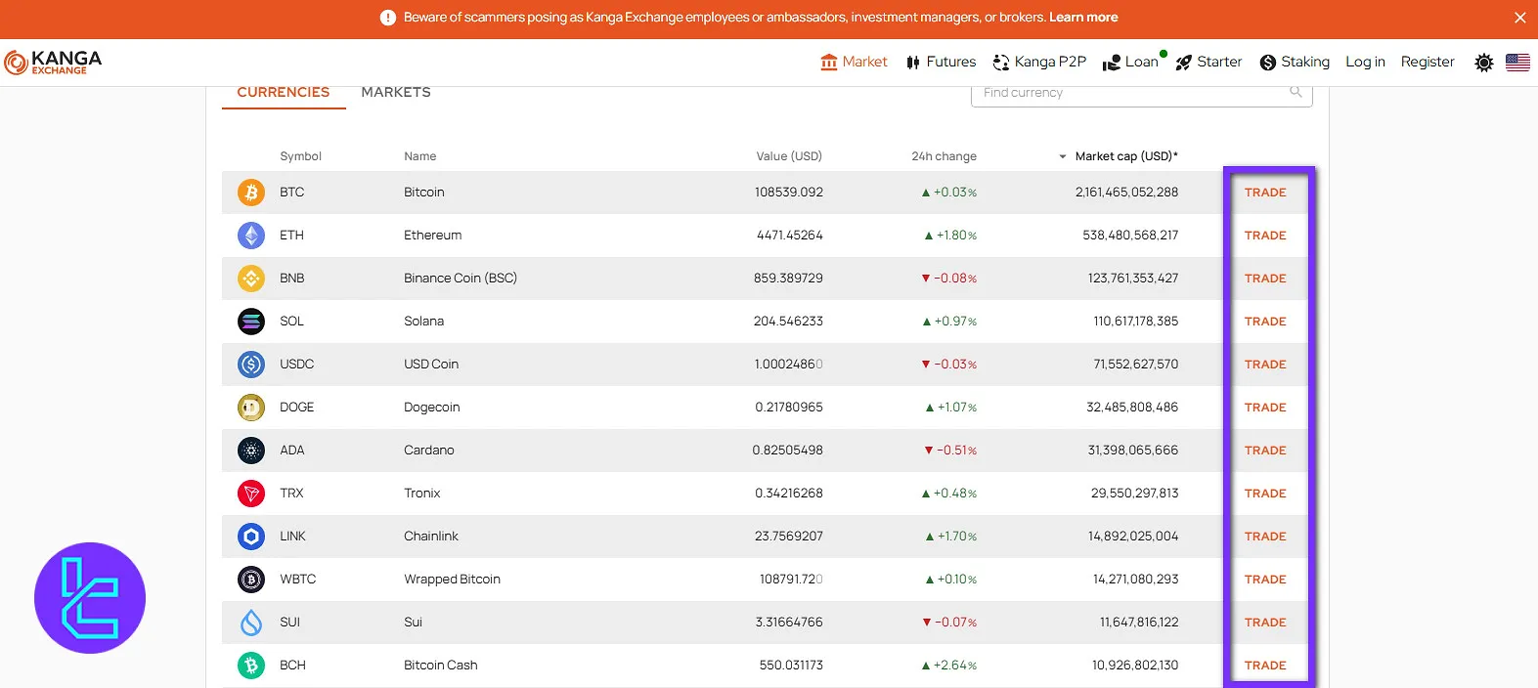Screen dimensions: 1538x688
Task: Open the Loan menu item
Action: 1130,62
